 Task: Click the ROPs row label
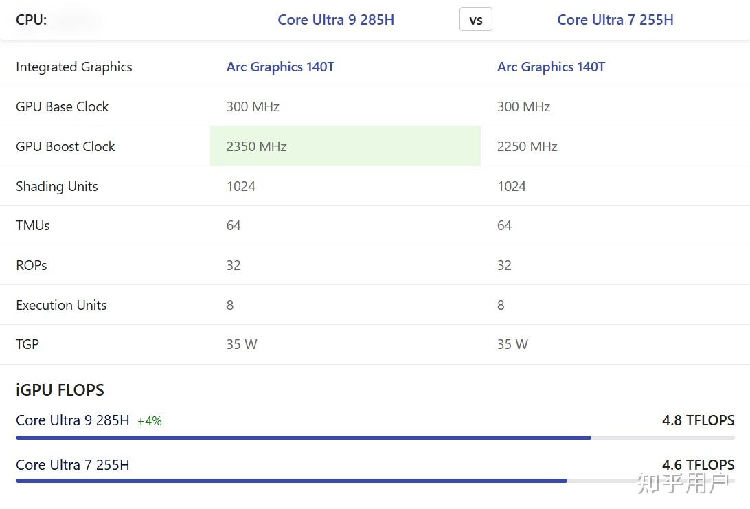[32, 265]
